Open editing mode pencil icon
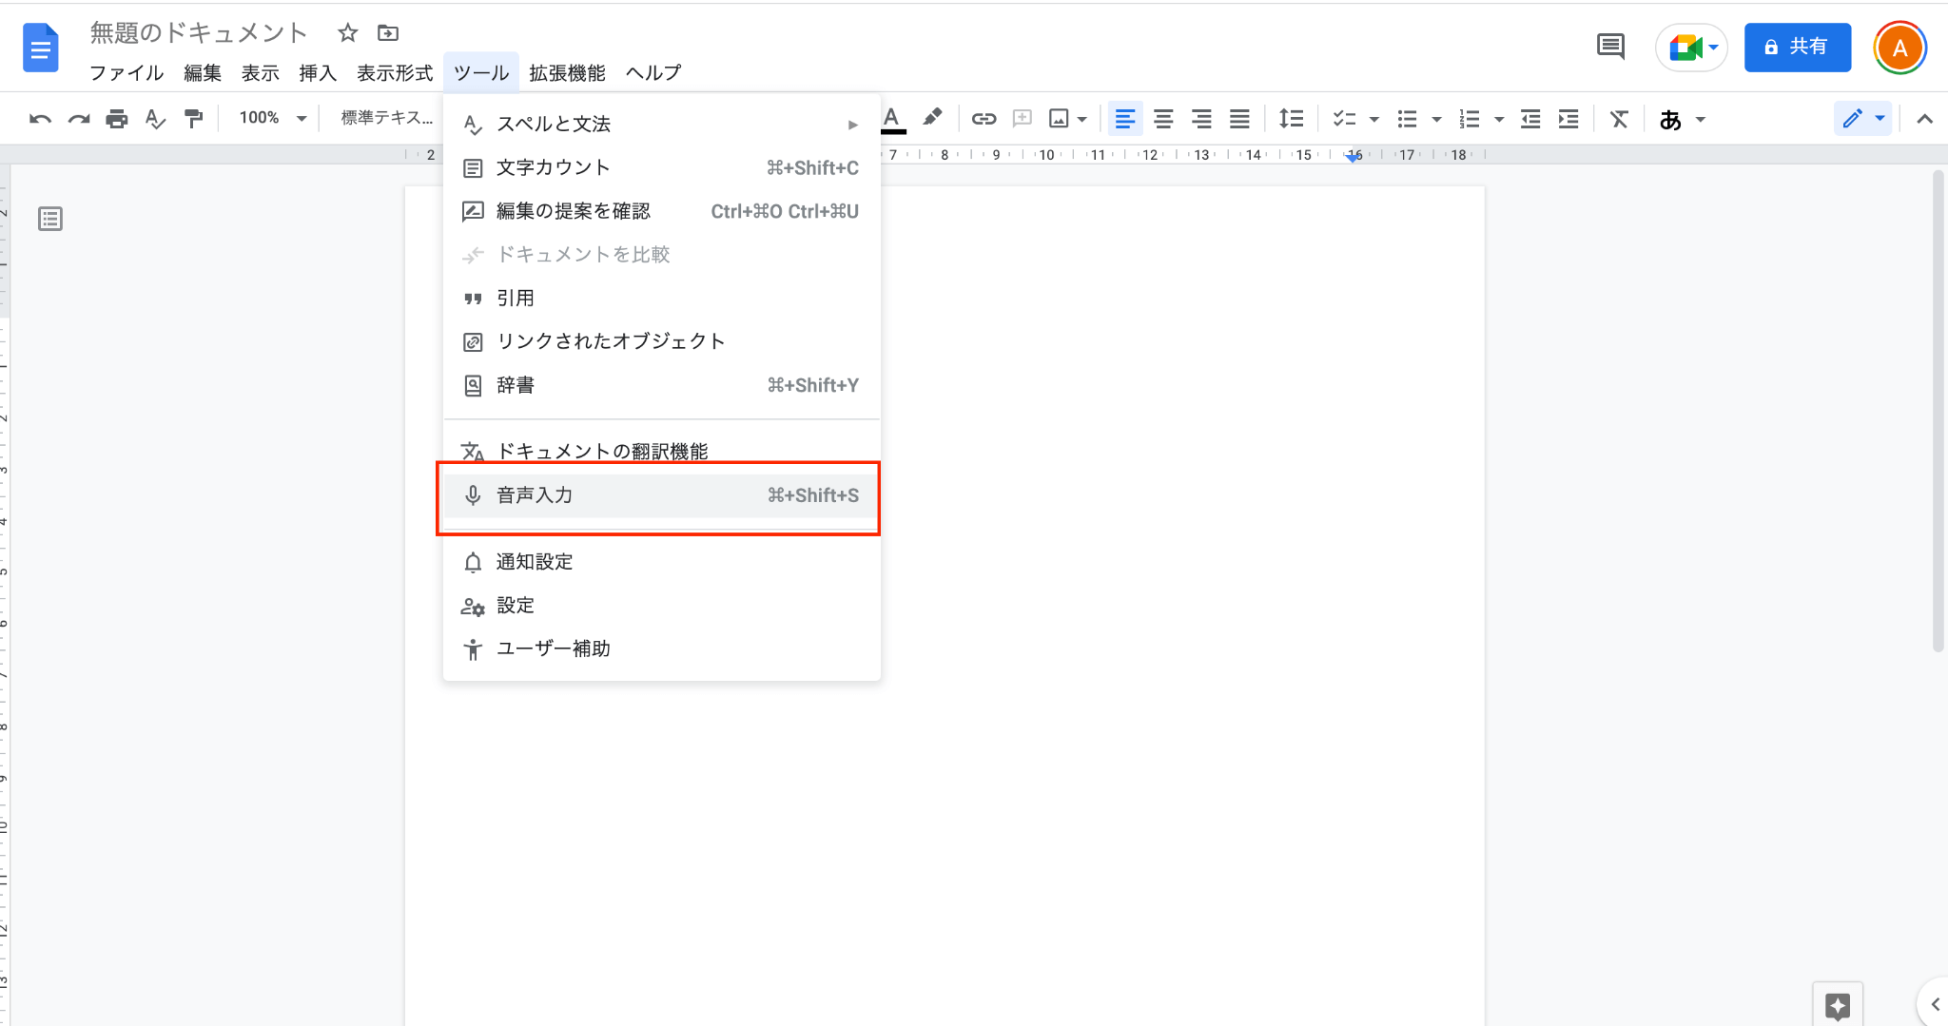Screen dimensions: 1948x1026 click(x=1852, y=119)
